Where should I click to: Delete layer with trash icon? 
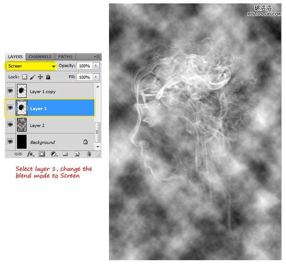click(89, 154)
